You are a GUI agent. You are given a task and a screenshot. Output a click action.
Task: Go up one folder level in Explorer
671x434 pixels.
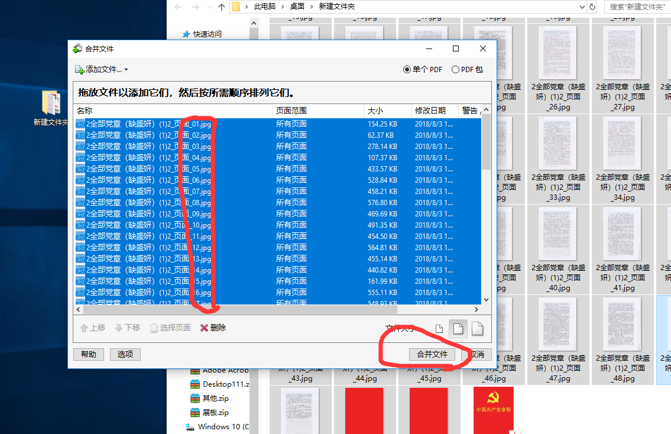pyautogui.click(x=222, y=7)
